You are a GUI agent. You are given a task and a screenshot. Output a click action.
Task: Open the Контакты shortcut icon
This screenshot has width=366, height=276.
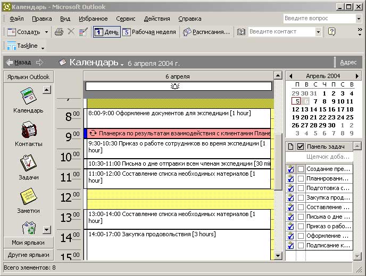(x=28, y=130)
